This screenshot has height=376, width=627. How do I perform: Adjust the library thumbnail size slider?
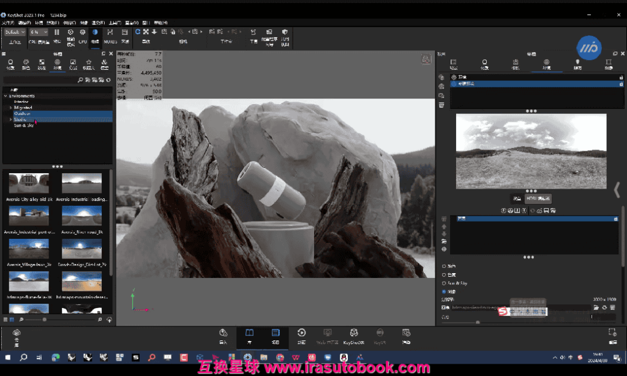pyautogui.click(x=44, y=320)
